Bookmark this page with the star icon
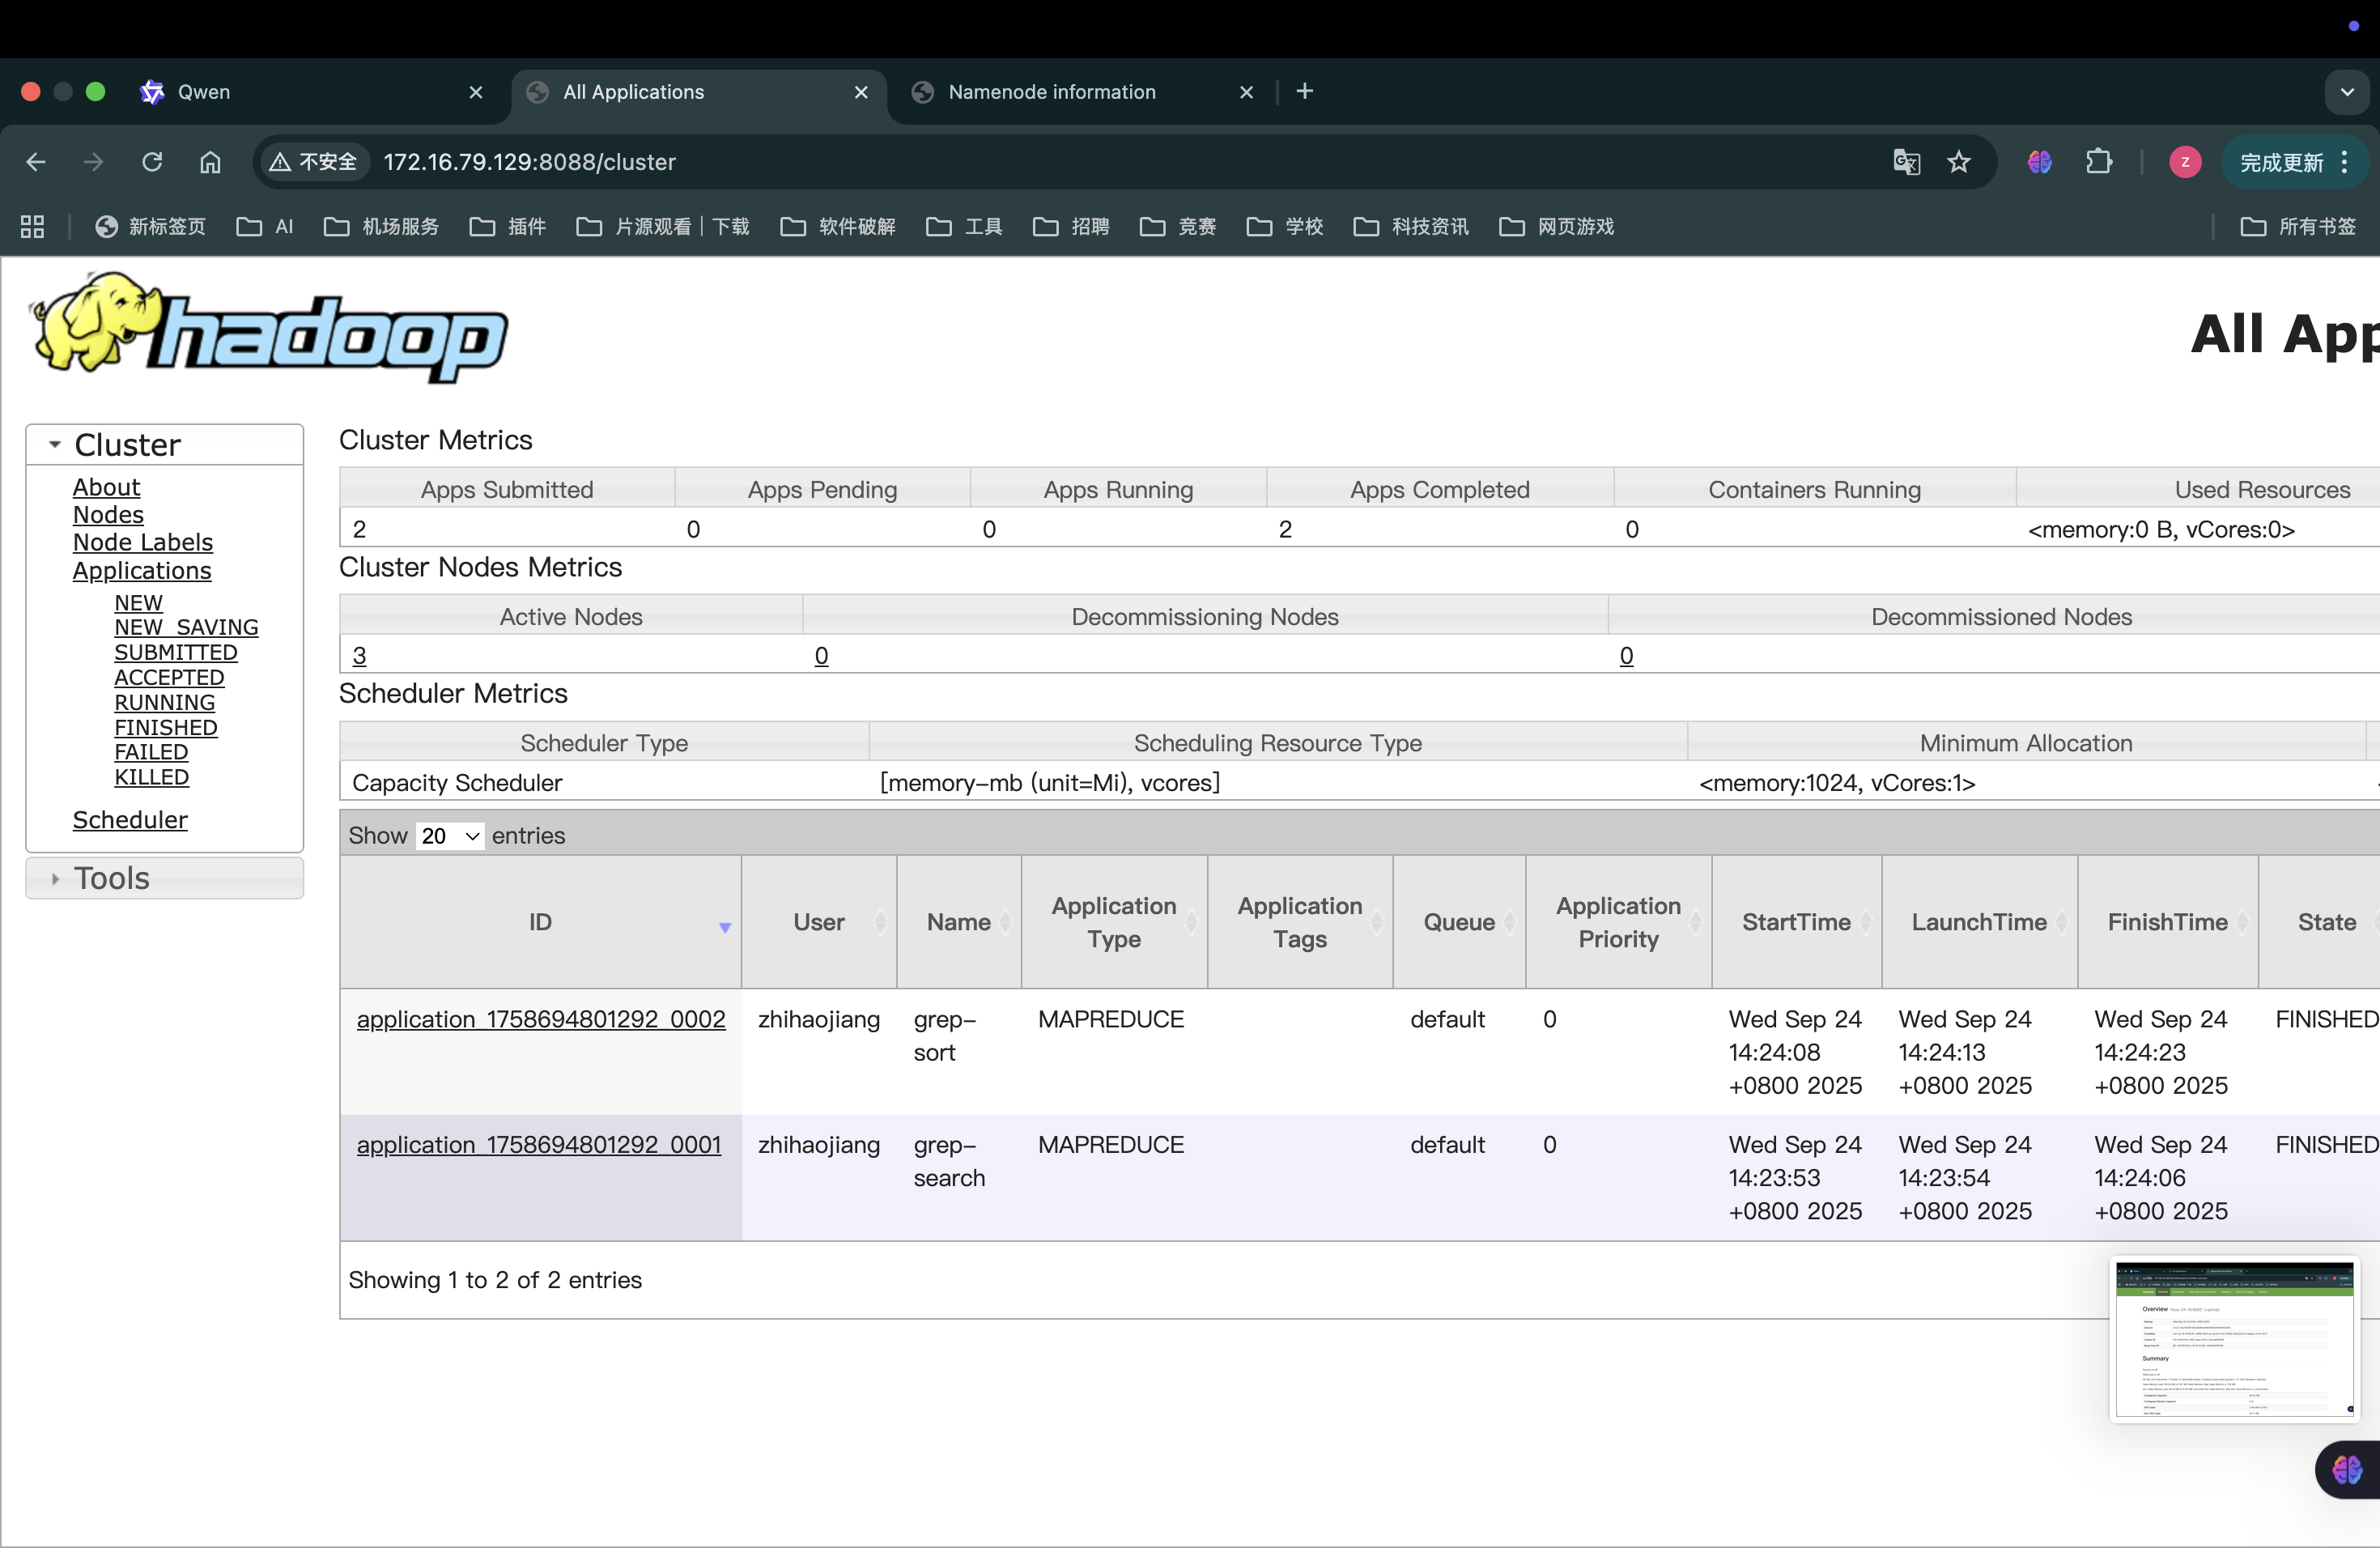Screen dimensions: 2380x1548 click(1959, 162)
